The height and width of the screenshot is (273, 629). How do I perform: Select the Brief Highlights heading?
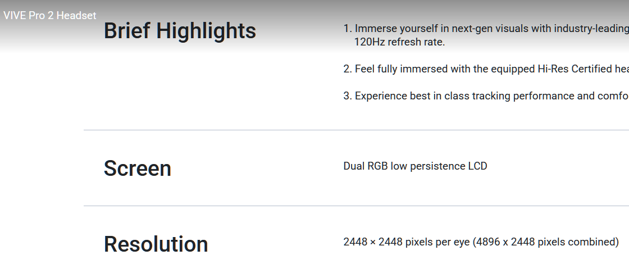click(180, 31)
